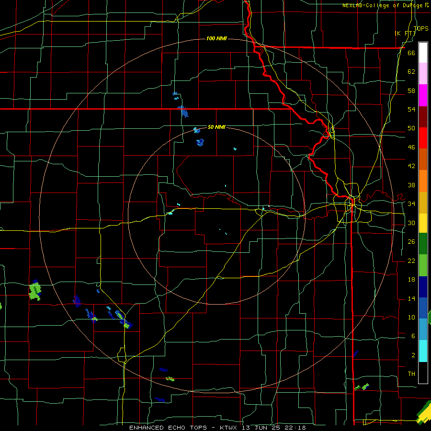Click the "13 JUN 25 22:18" timestamp
The image size is (431, 431).
pyautogui.click(x=274, y=428)
